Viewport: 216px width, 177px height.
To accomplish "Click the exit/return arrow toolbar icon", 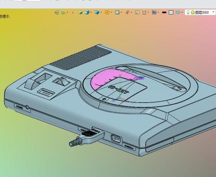I will click(x=56, y=12).
